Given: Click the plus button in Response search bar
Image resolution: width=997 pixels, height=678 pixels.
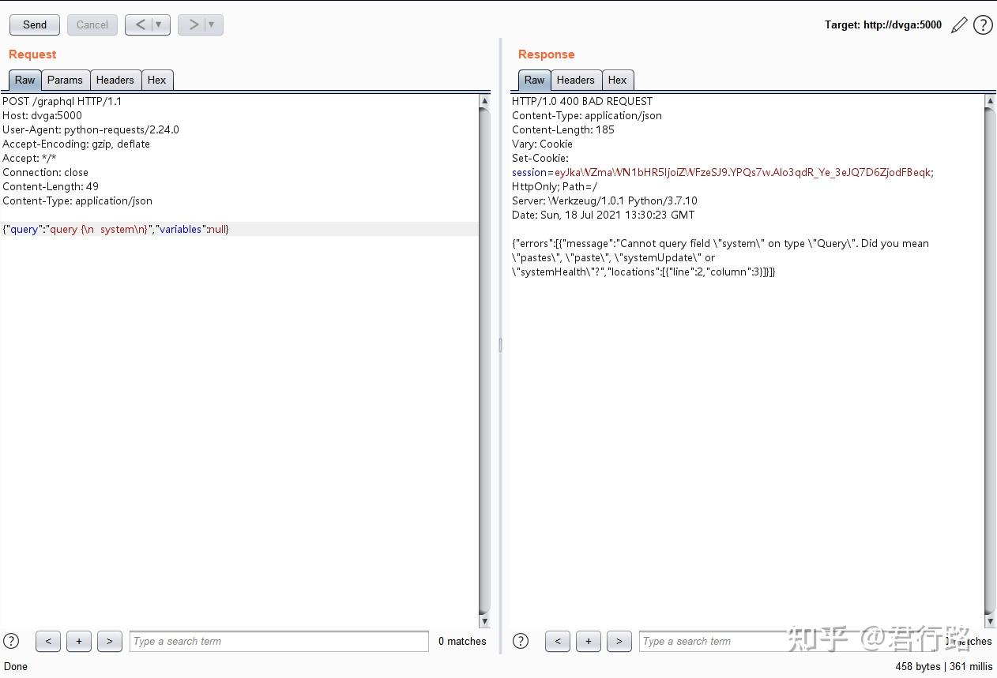Looking at the screenshot, I should coord(589,641).
